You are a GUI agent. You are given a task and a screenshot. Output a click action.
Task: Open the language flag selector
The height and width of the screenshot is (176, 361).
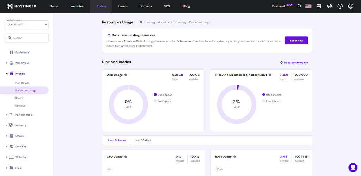point(308,6)
